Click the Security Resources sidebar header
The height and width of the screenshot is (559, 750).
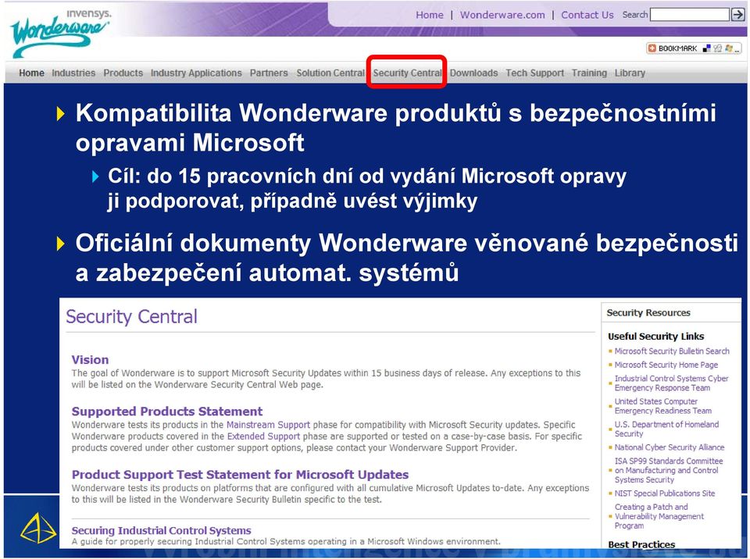click(648, 313)
